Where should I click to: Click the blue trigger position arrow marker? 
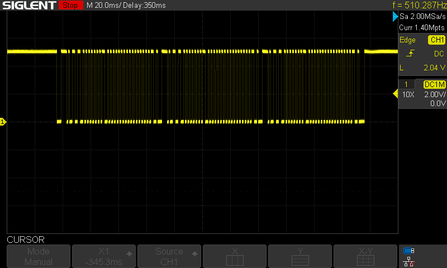pos(395,17)
